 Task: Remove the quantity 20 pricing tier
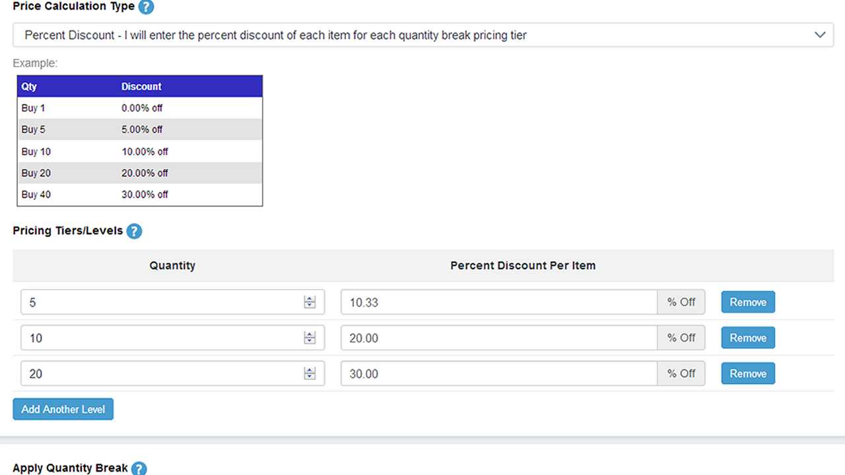pyautogui.click(x=747, y=373)
